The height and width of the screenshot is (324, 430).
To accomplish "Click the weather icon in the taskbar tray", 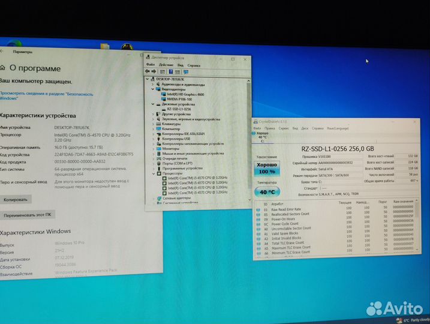I will 399,320.
